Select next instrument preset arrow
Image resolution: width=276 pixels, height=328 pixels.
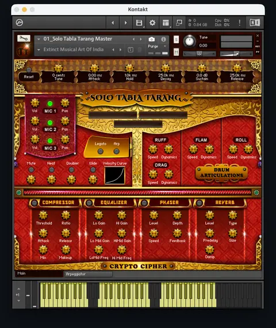pyautogui.click(x=141, y=39)
